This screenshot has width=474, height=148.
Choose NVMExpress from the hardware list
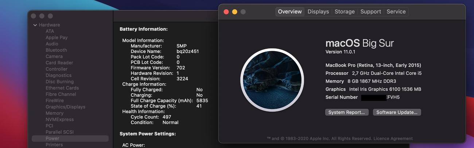(59, 119)
